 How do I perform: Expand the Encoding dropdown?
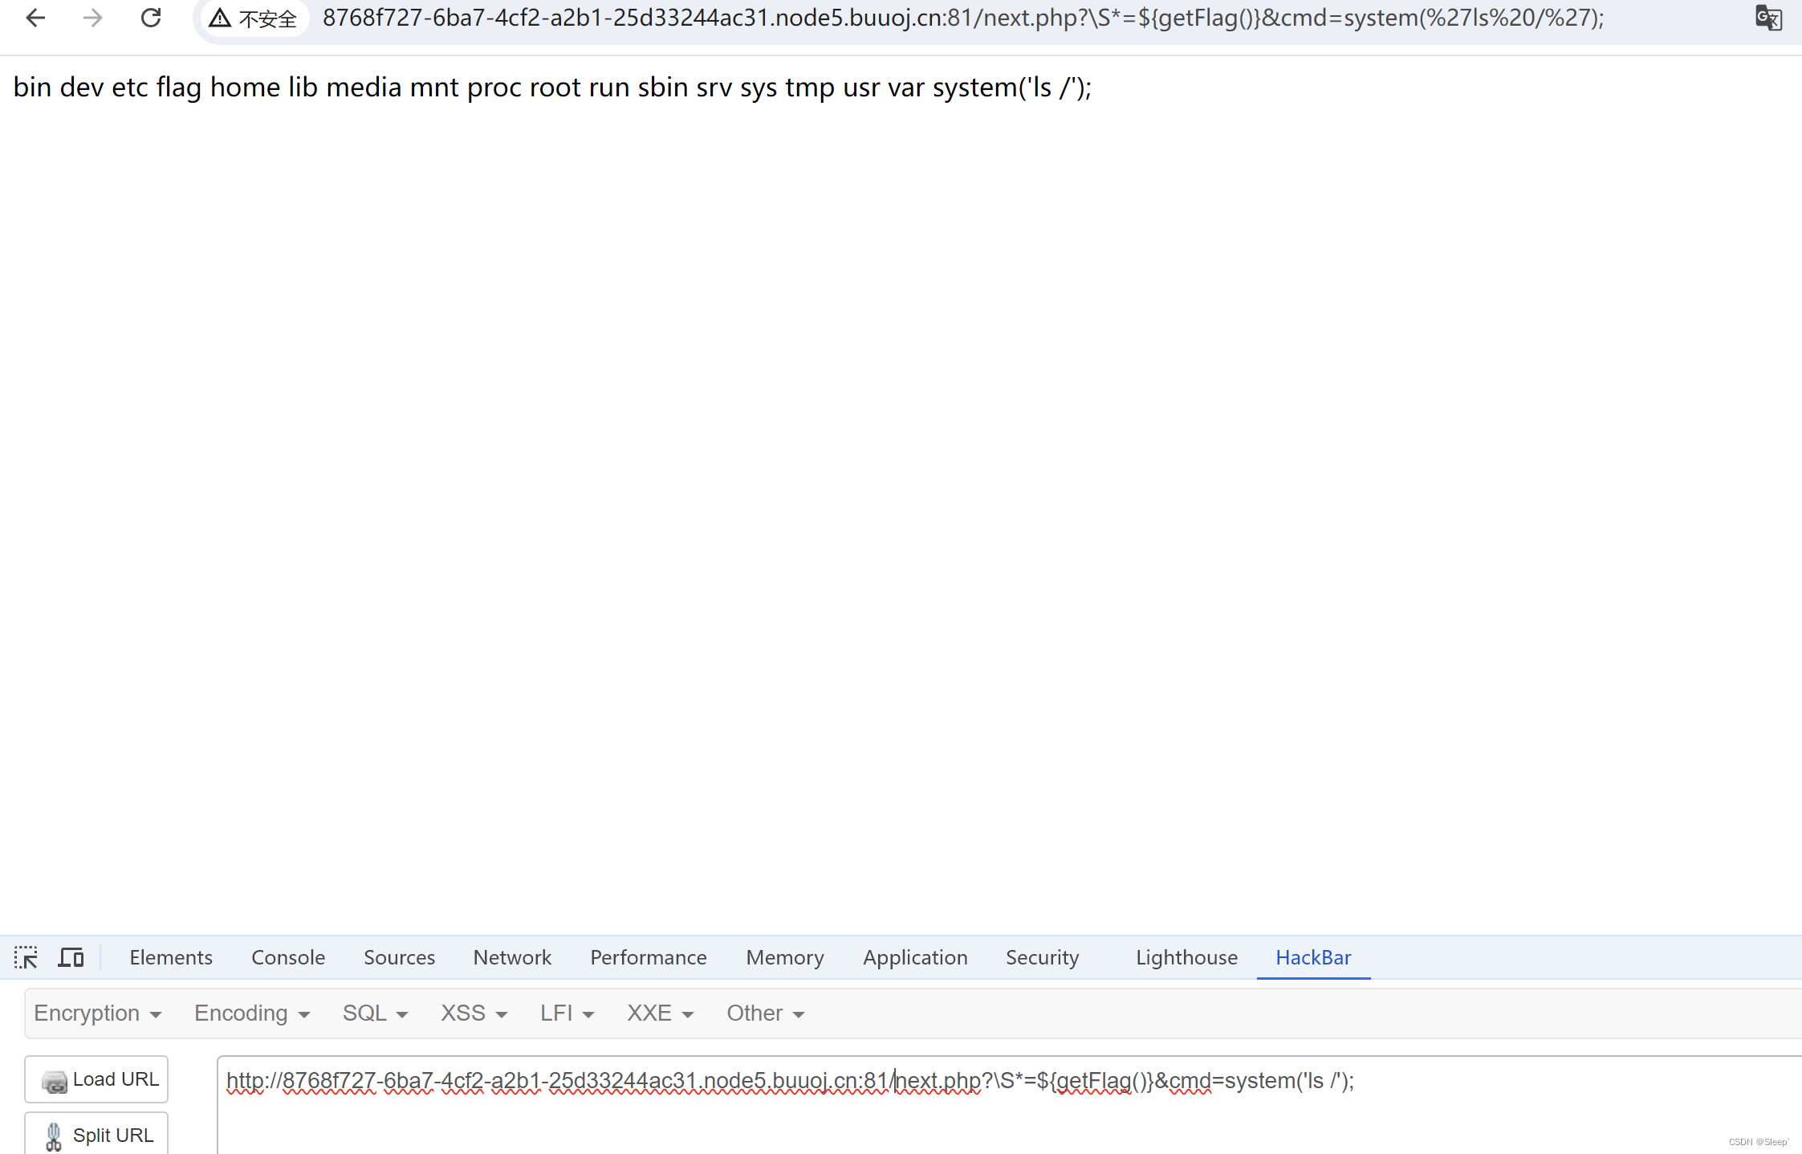(251, 1013)
